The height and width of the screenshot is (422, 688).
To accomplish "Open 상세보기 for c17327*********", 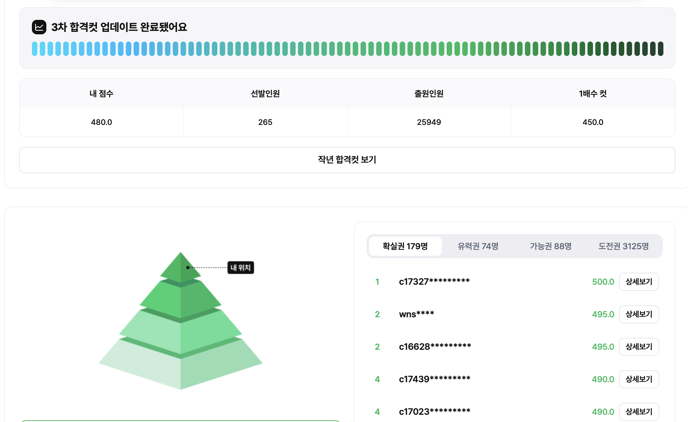I will [x=639, y=282].
